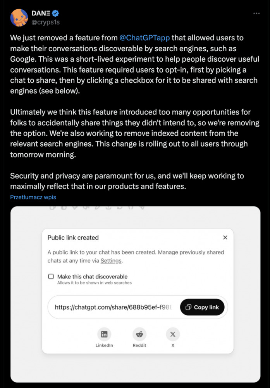Share the chat via the X icon

(173, 334)
